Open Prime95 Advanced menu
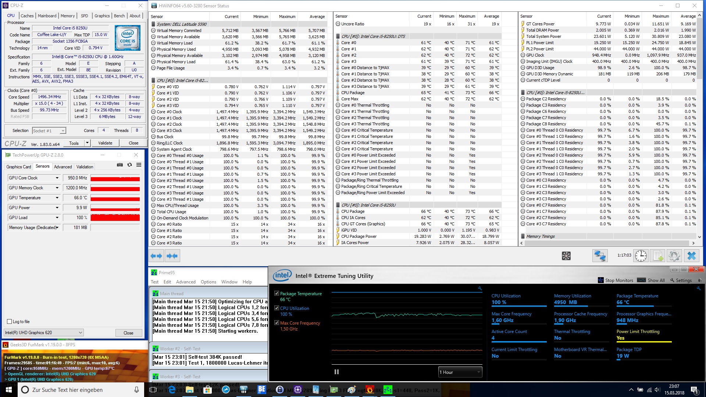706x397 pixels. point(186,282)
